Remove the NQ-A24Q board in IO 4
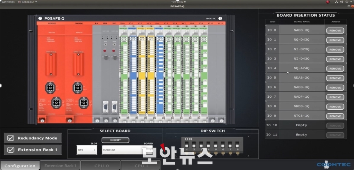The width and height of the screenshot is (354, 170). [335, 68]
